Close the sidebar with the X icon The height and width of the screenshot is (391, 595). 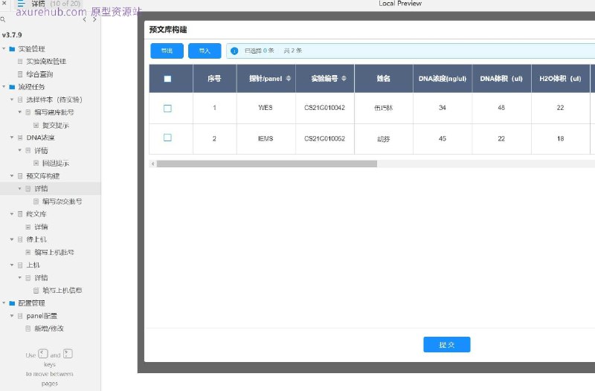pyautogui.click(x=4, y=3)
